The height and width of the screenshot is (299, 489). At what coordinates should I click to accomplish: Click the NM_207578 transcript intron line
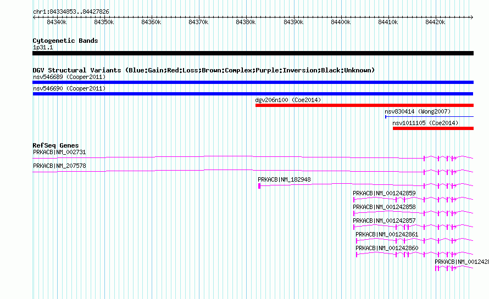228,171
